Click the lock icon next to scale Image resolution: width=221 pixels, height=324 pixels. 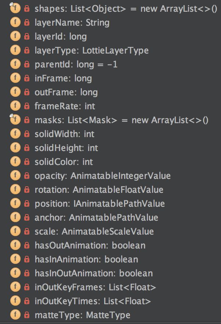(27, 231)
